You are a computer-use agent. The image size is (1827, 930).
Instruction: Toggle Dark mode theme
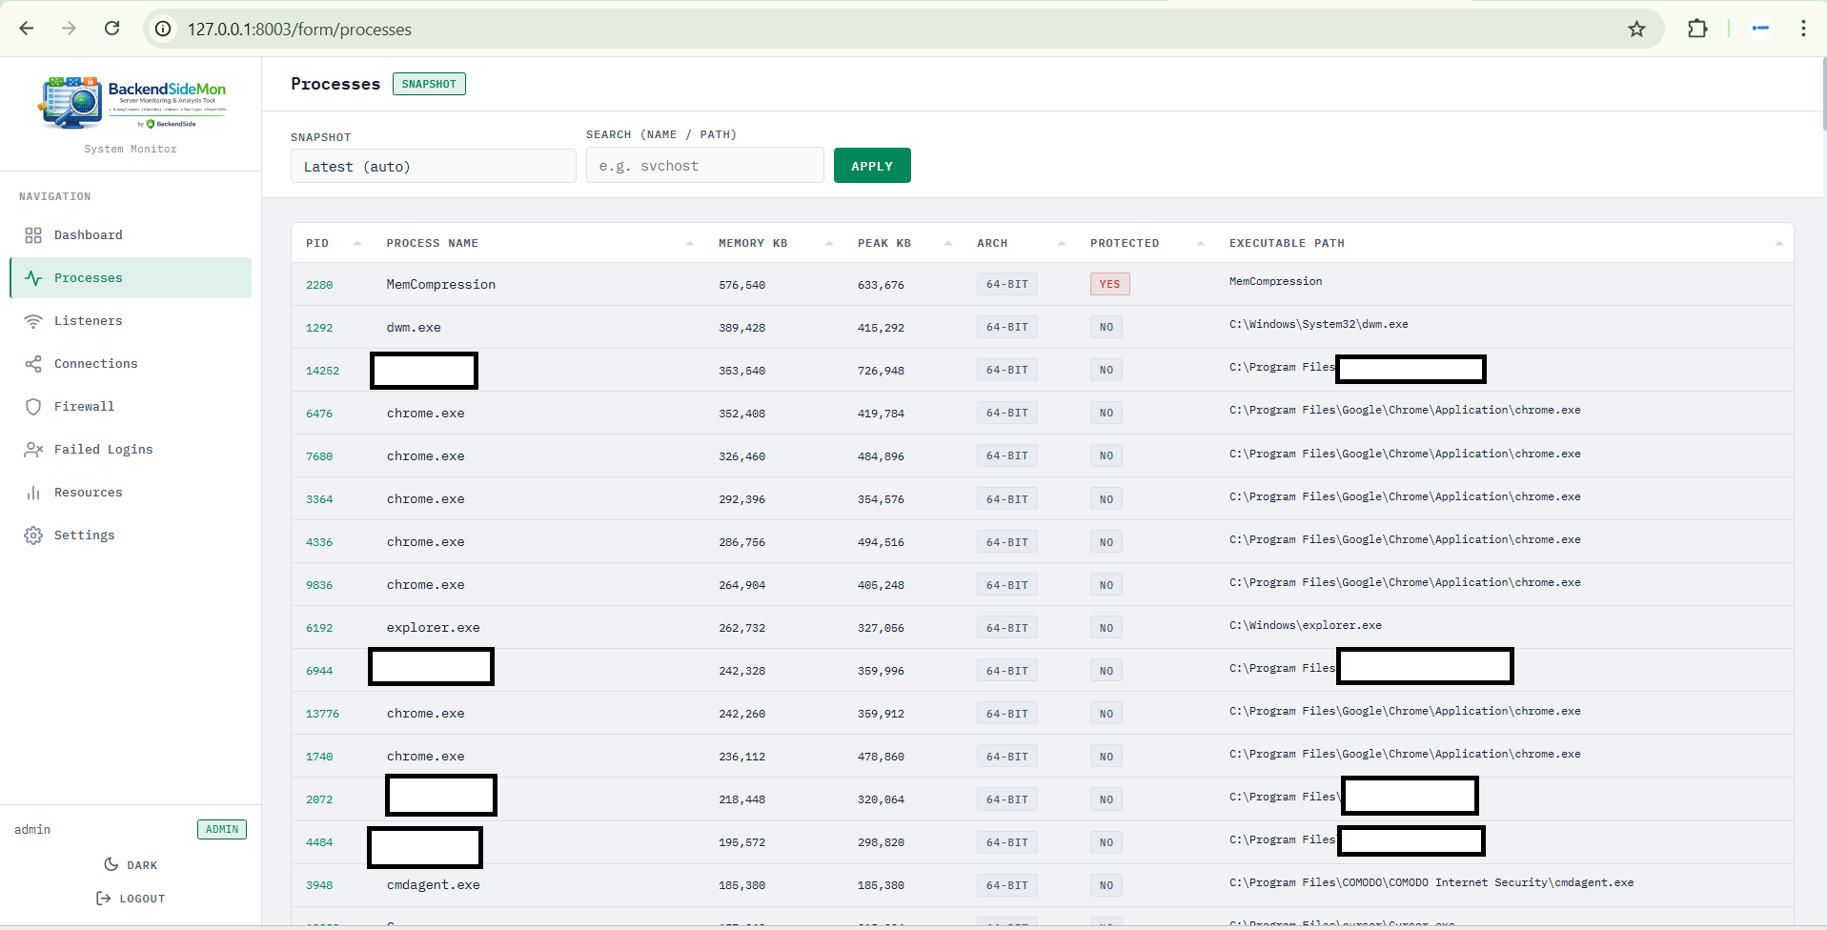point(131,865)
